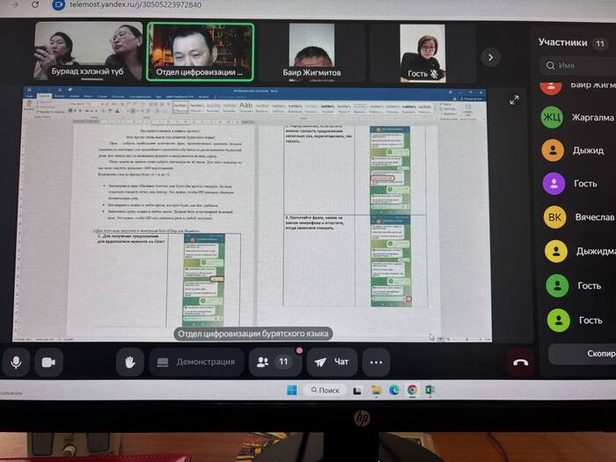Viewport: 616px width, 462px height.
Task: Expand shared screen to fullscreen
Action: click(515, 99)
